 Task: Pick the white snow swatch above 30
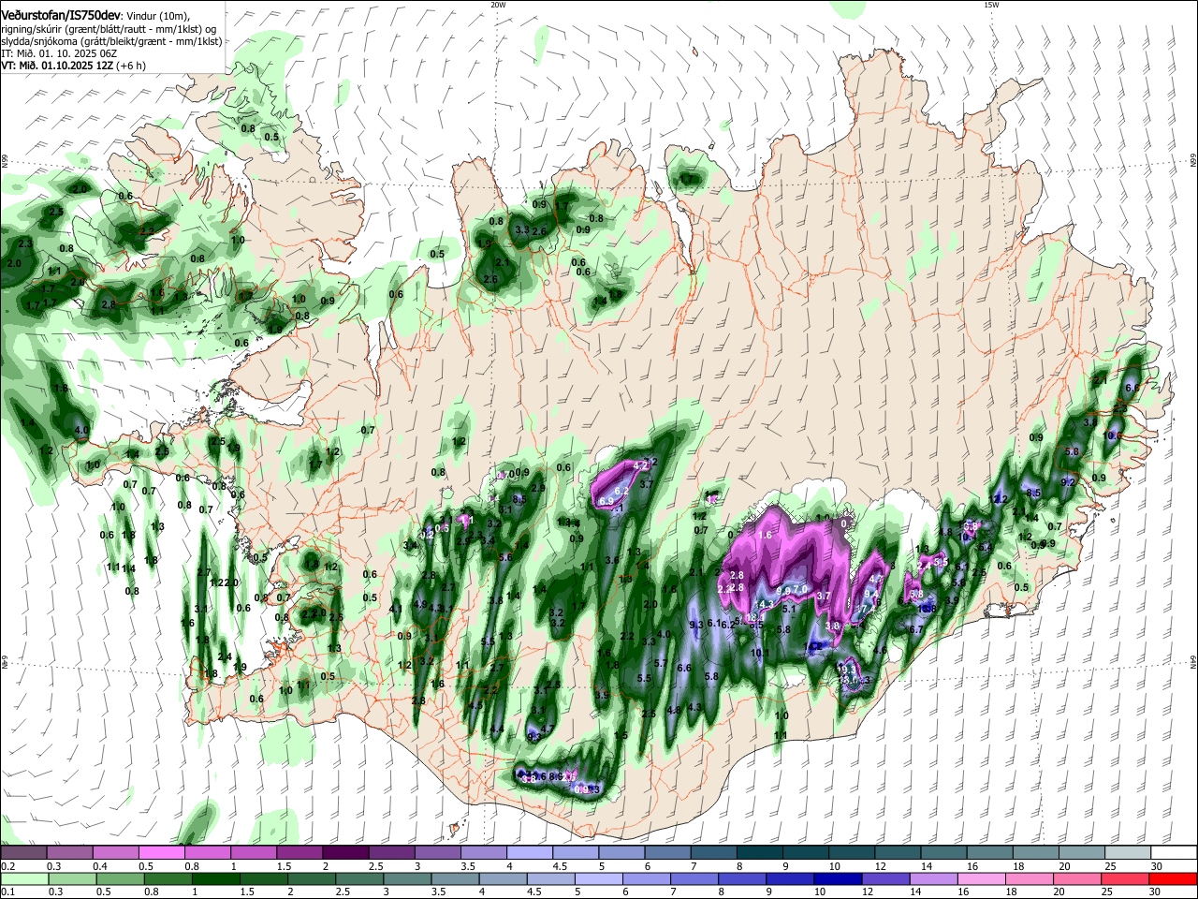(x=1174, y=853)
